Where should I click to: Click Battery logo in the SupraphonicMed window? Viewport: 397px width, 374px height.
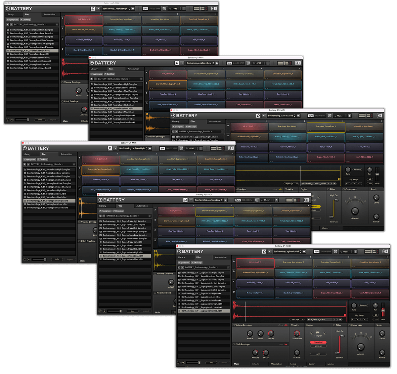click(x=191, y=252)
